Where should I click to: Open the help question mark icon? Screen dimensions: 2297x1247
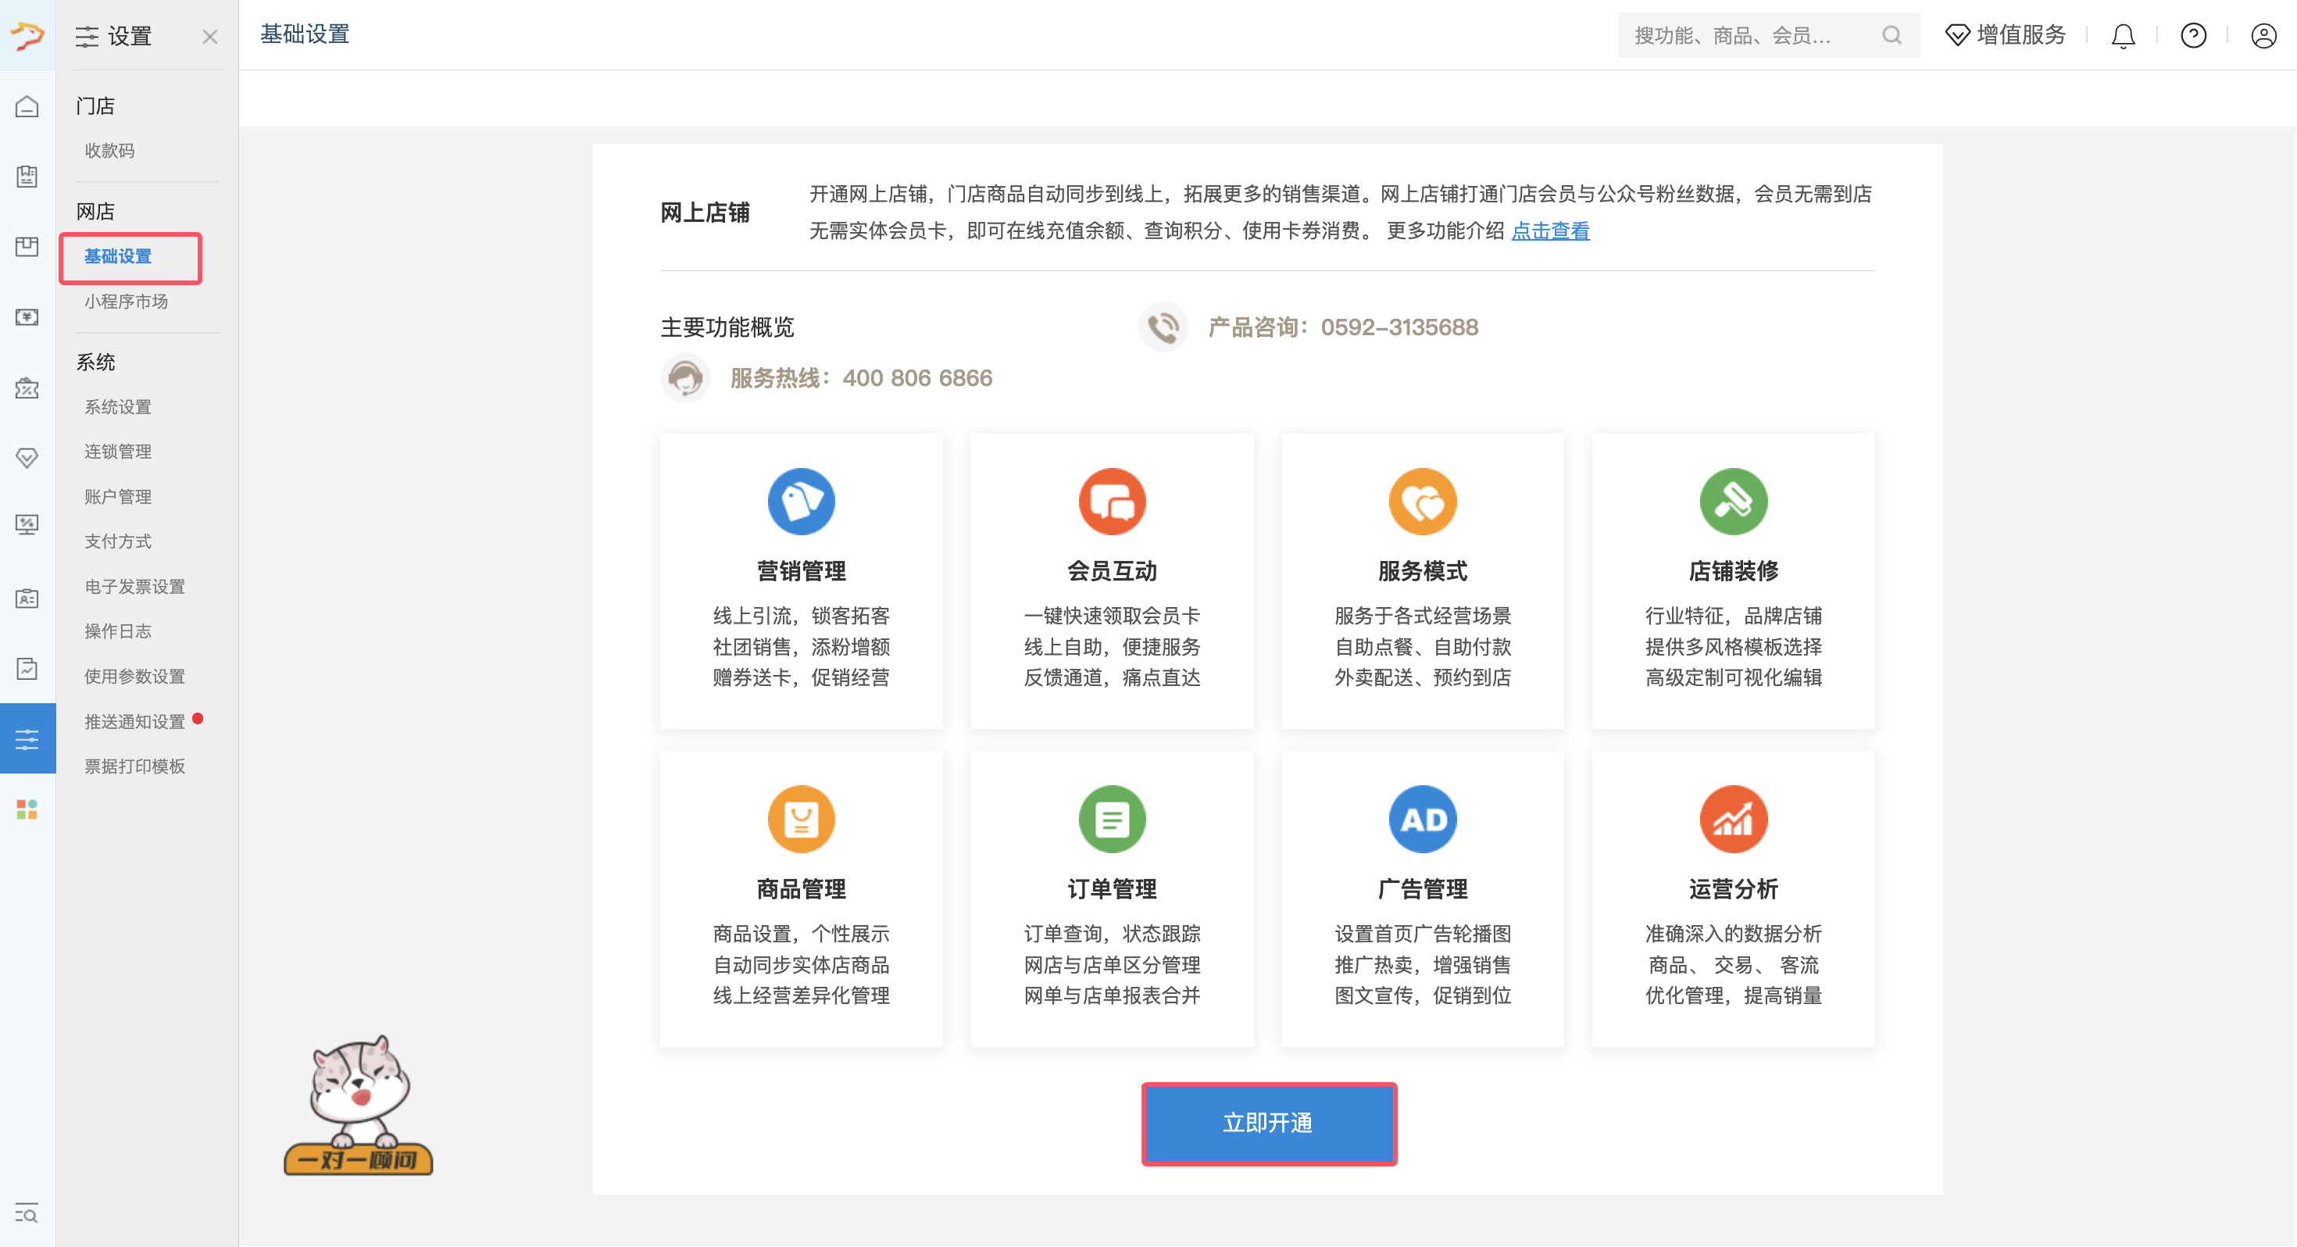coord(2192,36)
